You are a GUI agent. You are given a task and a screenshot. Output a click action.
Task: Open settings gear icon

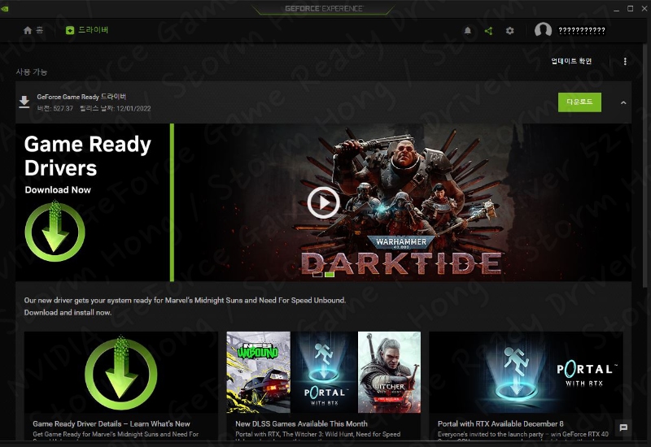510,31
